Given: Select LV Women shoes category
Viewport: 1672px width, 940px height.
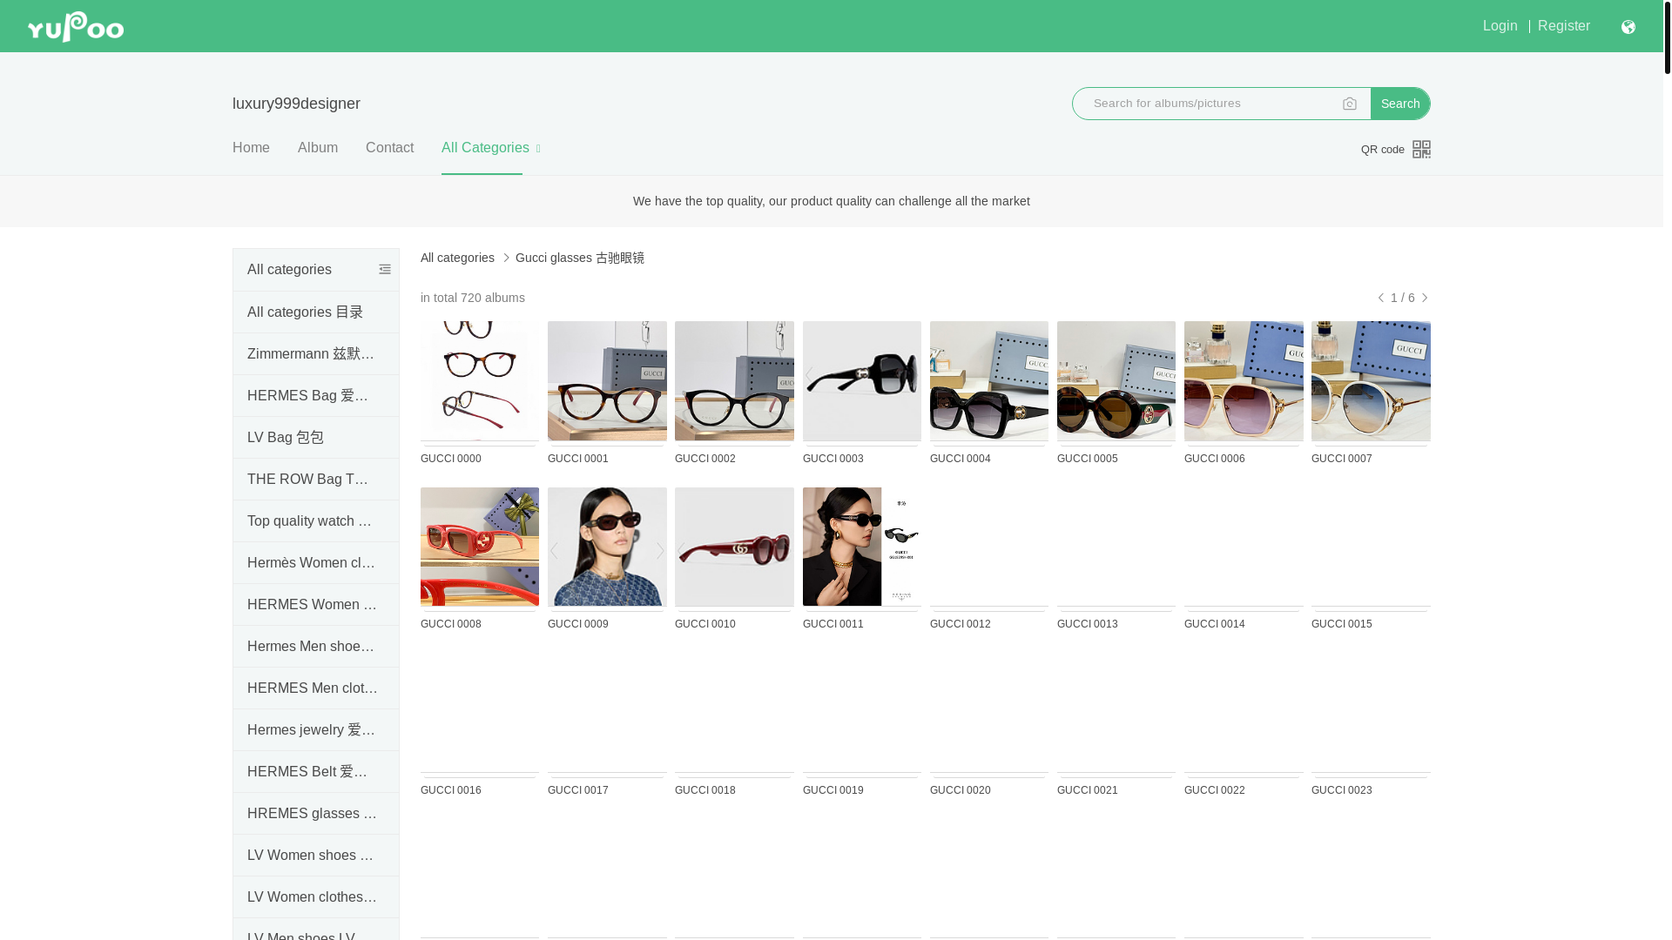Looking at the screenshot, I should (316, 856).
